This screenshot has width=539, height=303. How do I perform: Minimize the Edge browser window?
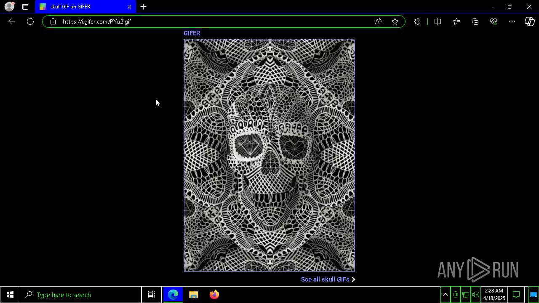coord(491,7)
